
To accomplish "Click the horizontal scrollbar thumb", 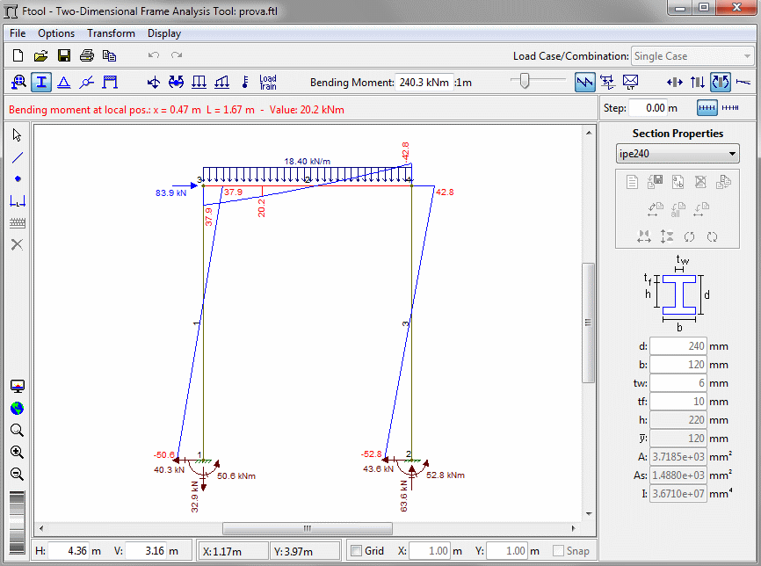I will click(308, 528).
